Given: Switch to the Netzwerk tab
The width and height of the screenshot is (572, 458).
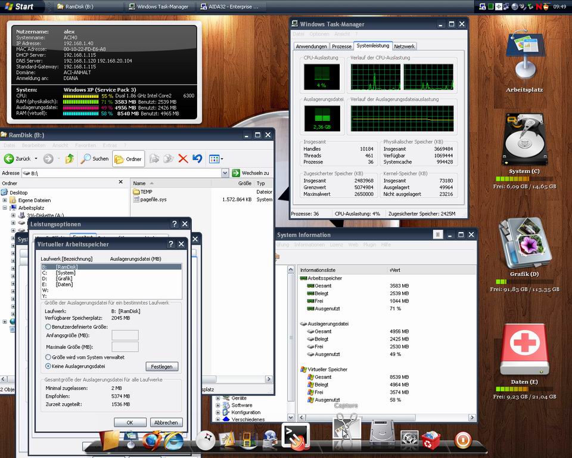Looking at the screenshot, I should coord(404,47).
